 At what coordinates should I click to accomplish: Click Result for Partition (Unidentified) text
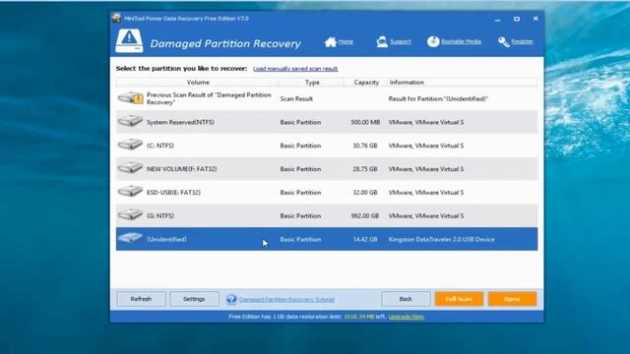[438, 98]
